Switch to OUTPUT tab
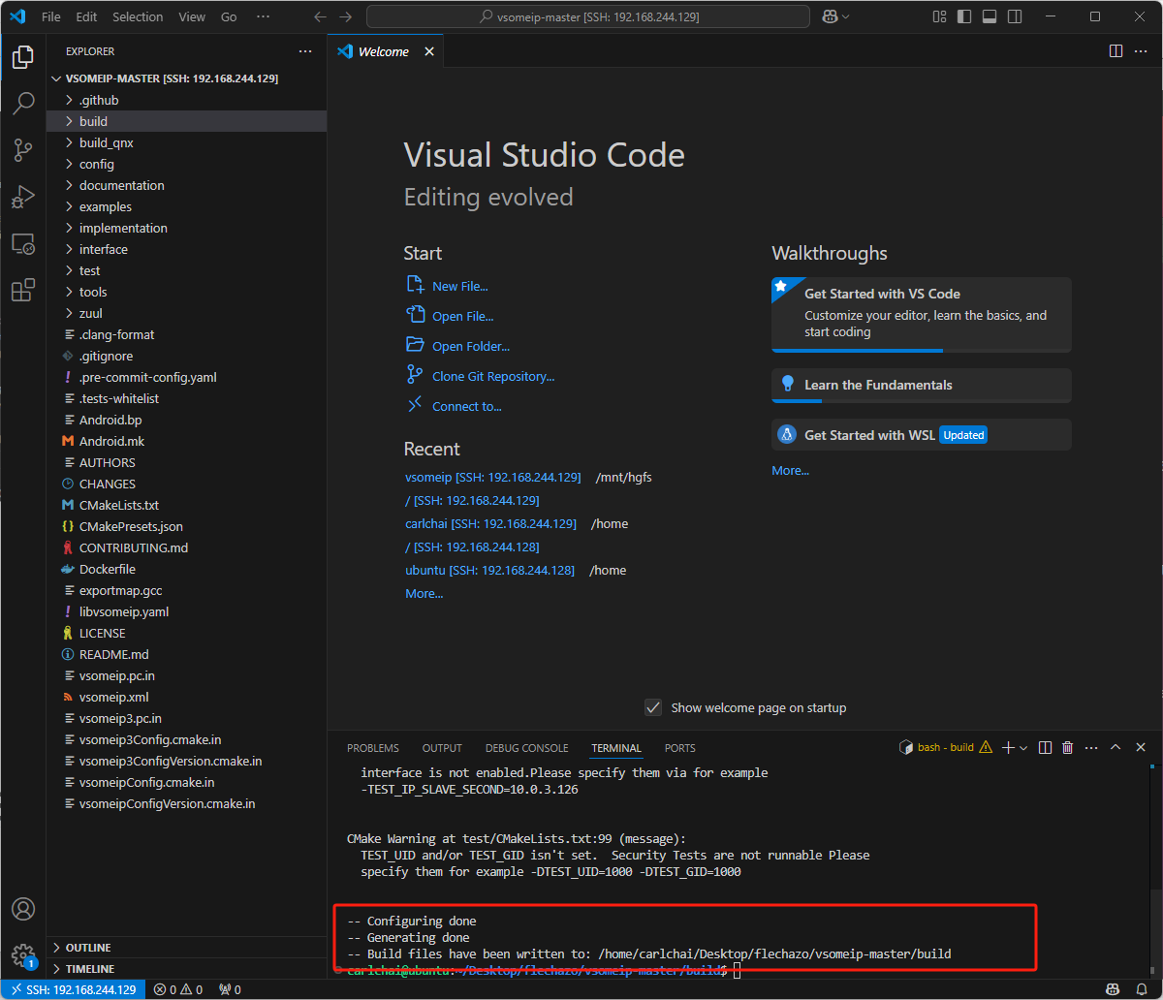 click(442, 748)
